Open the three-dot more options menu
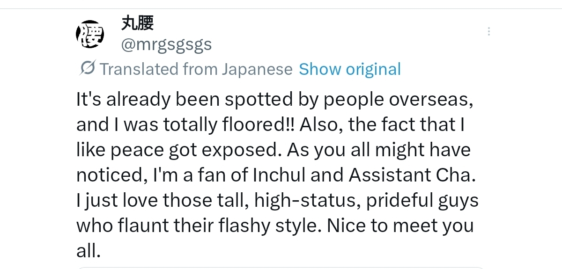Image resolution: width=562 pixels, height=269 pixels. pyautogui.click(x=488, y=32)
